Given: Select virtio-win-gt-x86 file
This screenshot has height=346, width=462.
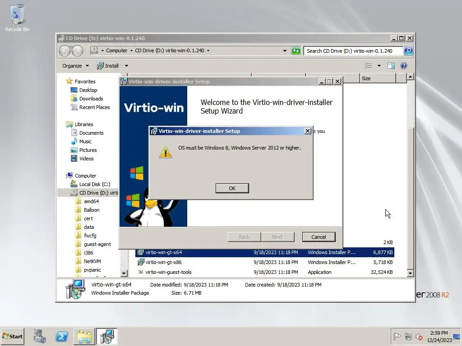Looking at the screenshot, I should (x=265, y=262).
